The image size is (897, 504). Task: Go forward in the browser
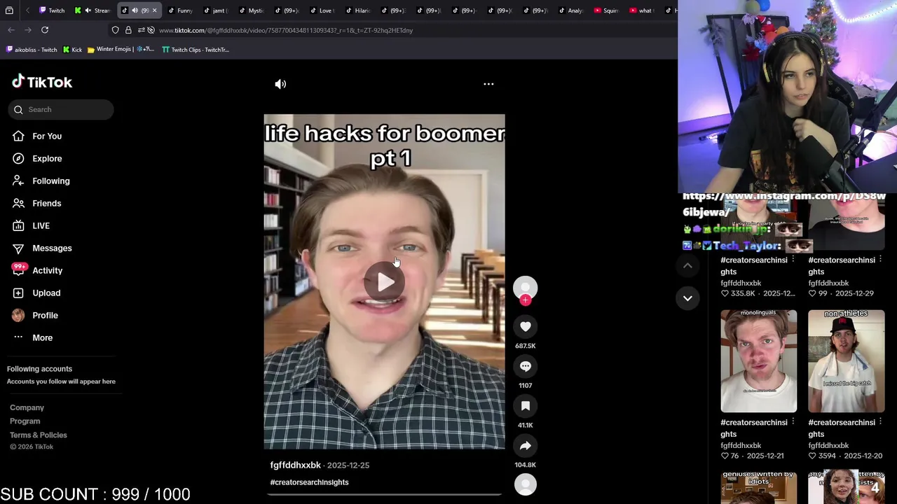pyautogui.click(x=28, y=30)
